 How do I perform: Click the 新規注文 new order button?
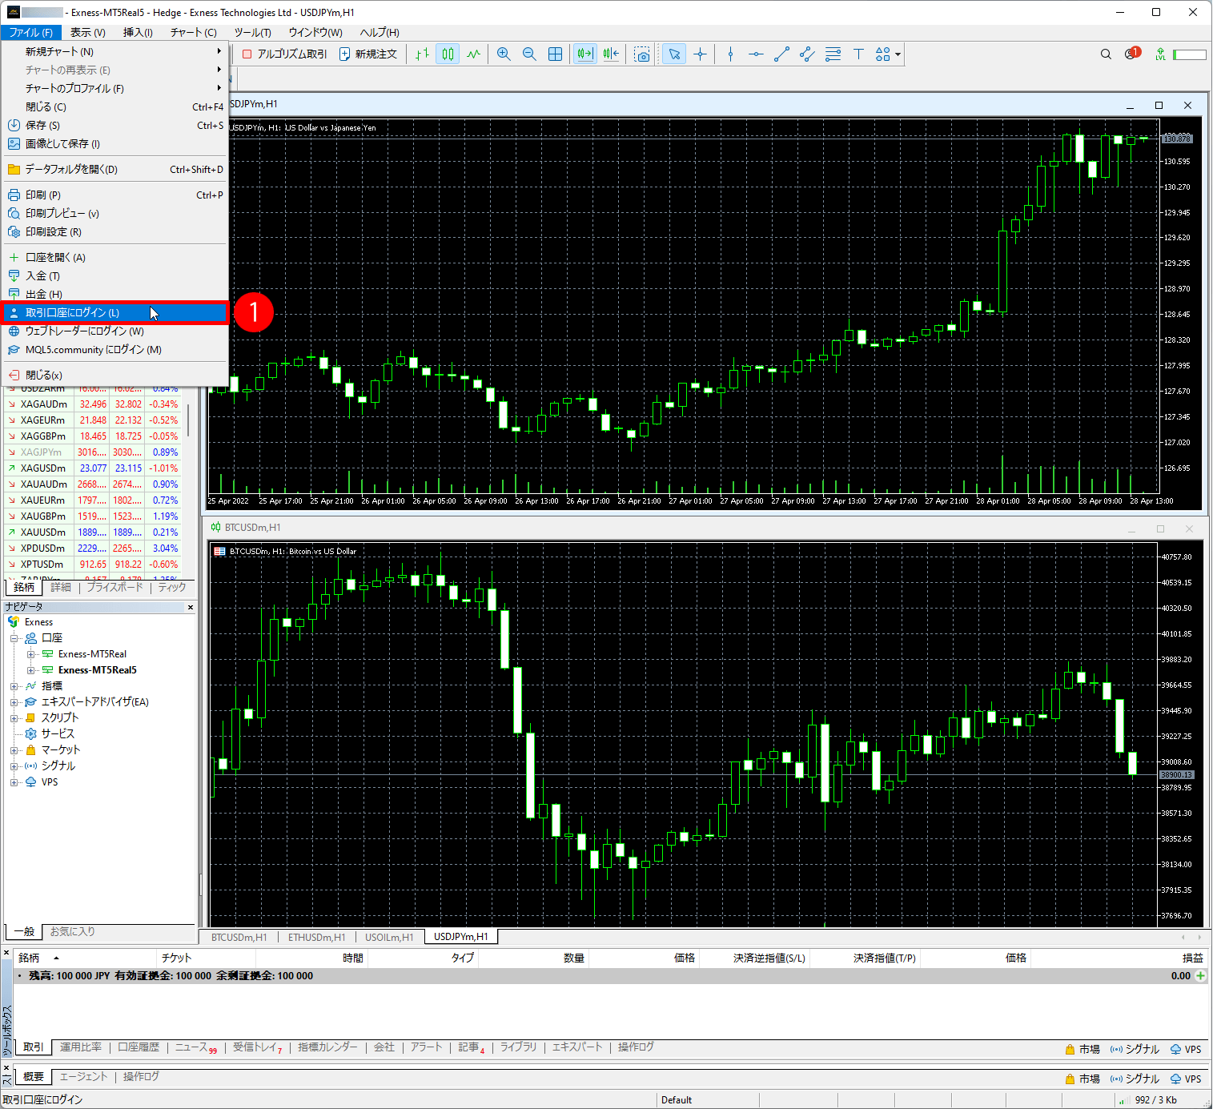pos(368,54)
